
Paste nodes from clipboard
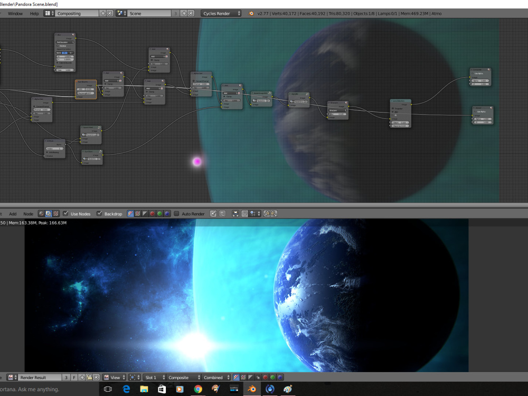[274, 213]
